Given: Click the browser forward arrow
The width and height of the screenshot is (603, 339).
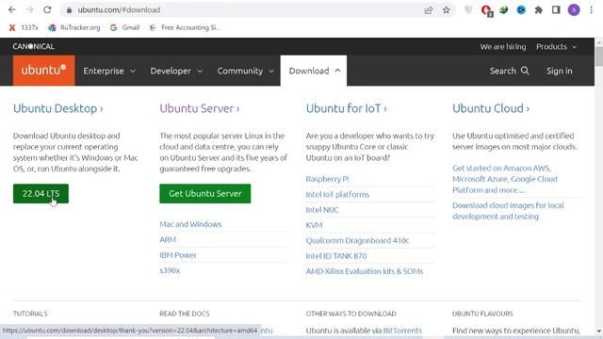Looking at the screenshot, I should click(29, 10).
